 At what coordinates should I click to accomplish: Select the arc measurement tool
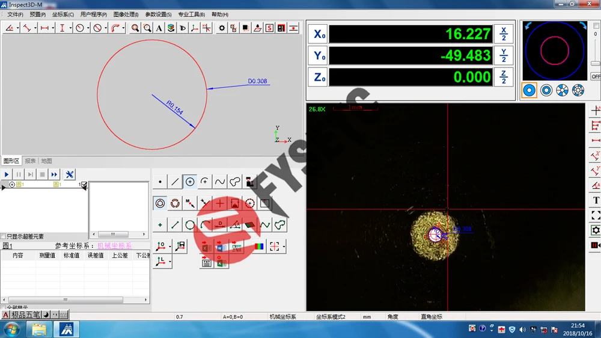point(205,182)
